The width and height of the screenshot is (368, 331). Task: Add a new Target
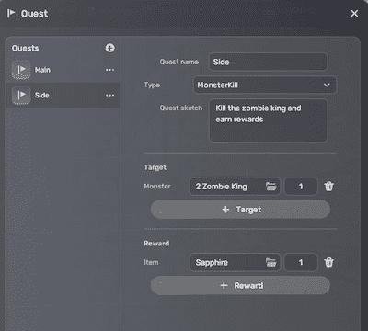click(240, 210)
